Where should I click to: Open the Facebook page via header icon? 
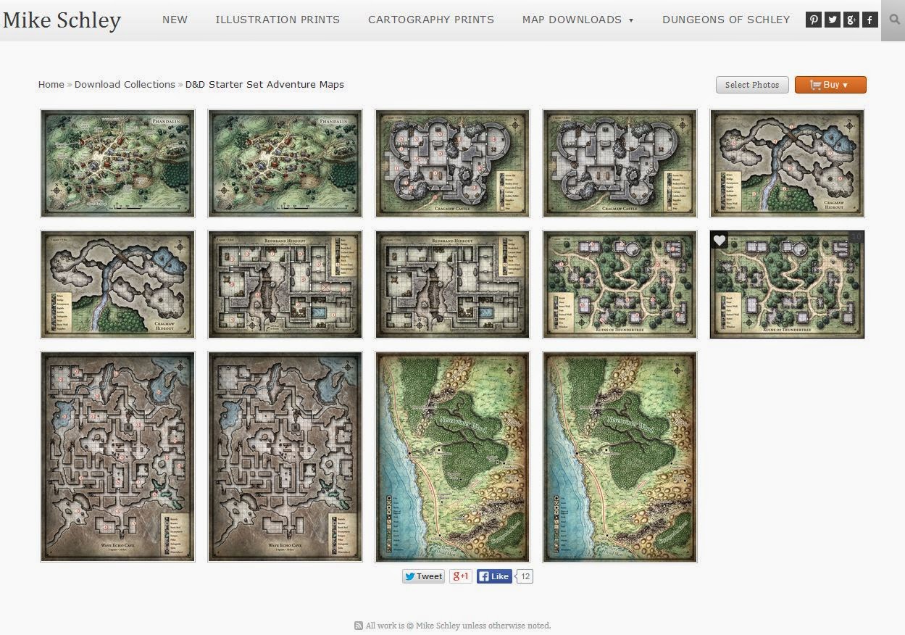[869, 20]
